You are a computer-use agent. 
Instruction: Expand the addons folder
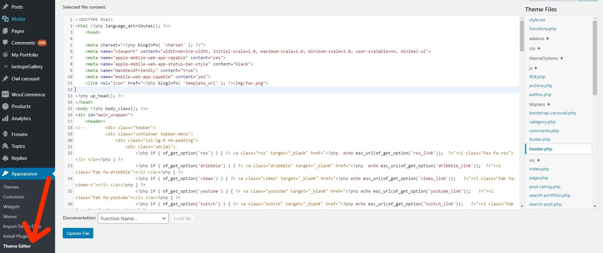pyautogui.click(x=539, y=38)
